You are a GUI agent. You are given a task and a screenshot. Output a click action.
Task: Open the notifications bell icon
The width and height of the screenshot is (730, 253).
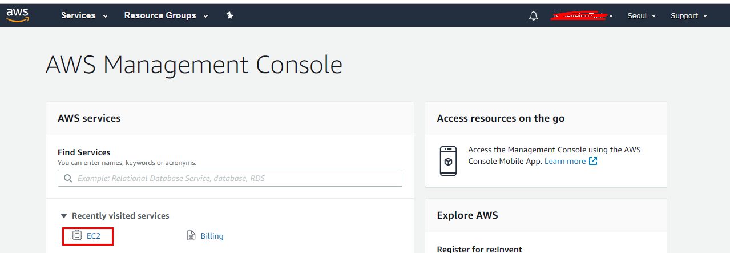coord(534,16)
